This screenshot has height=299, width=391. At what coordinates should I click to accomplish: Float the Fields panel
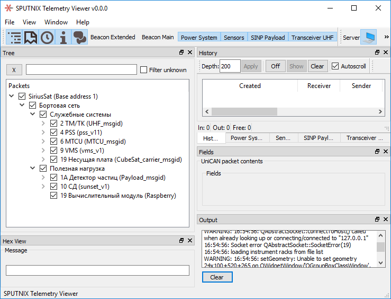(x=377, y=152)
